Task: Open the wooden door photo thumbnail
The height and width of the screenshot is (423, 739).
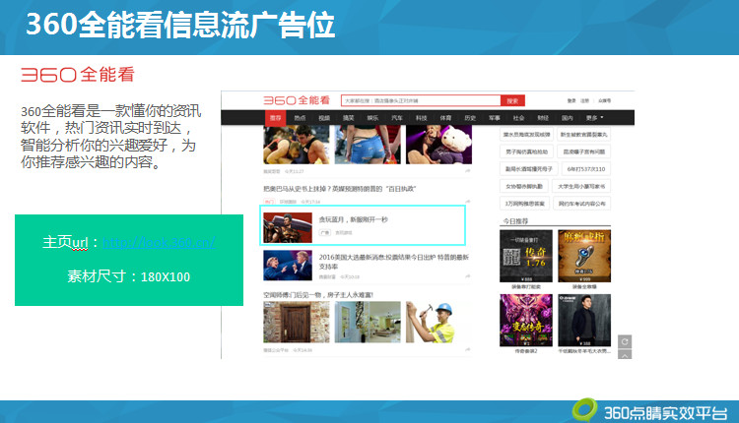Action: 296,323
